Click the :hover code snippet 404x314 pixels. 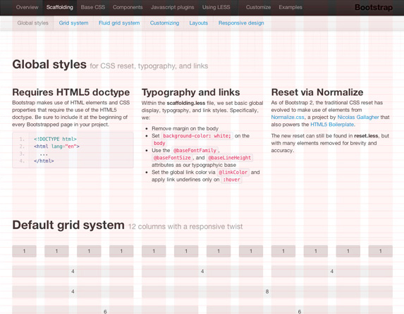(x=231, y=180)
